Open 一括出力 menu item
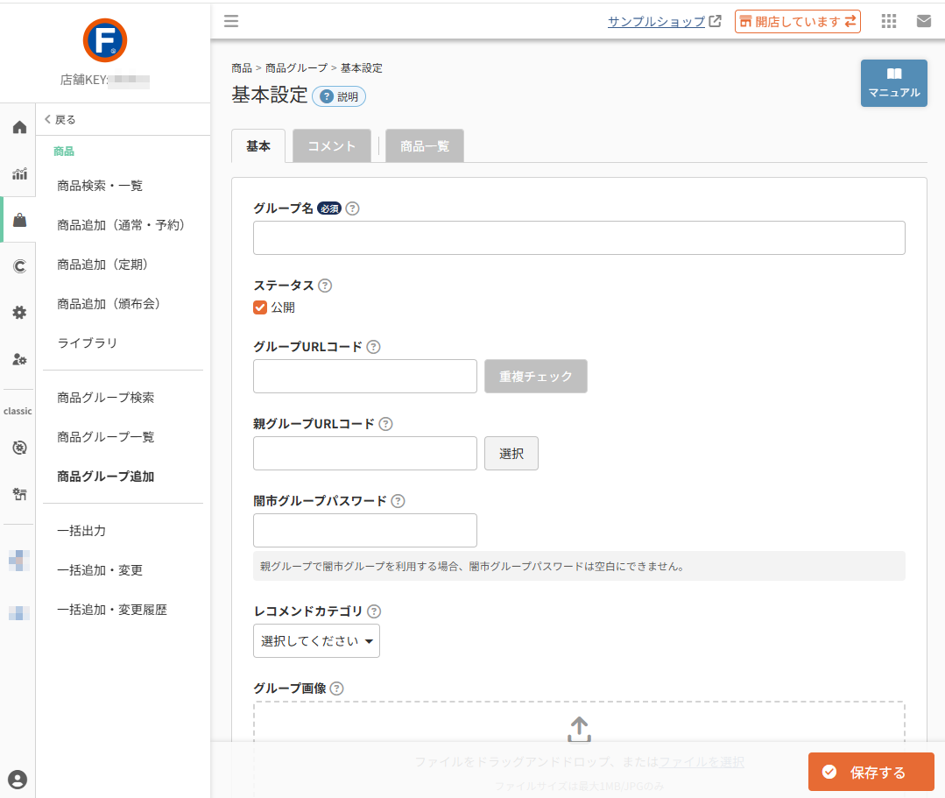Image resolution: width=945 pixels, height=798 pixels. coord(81,531)
